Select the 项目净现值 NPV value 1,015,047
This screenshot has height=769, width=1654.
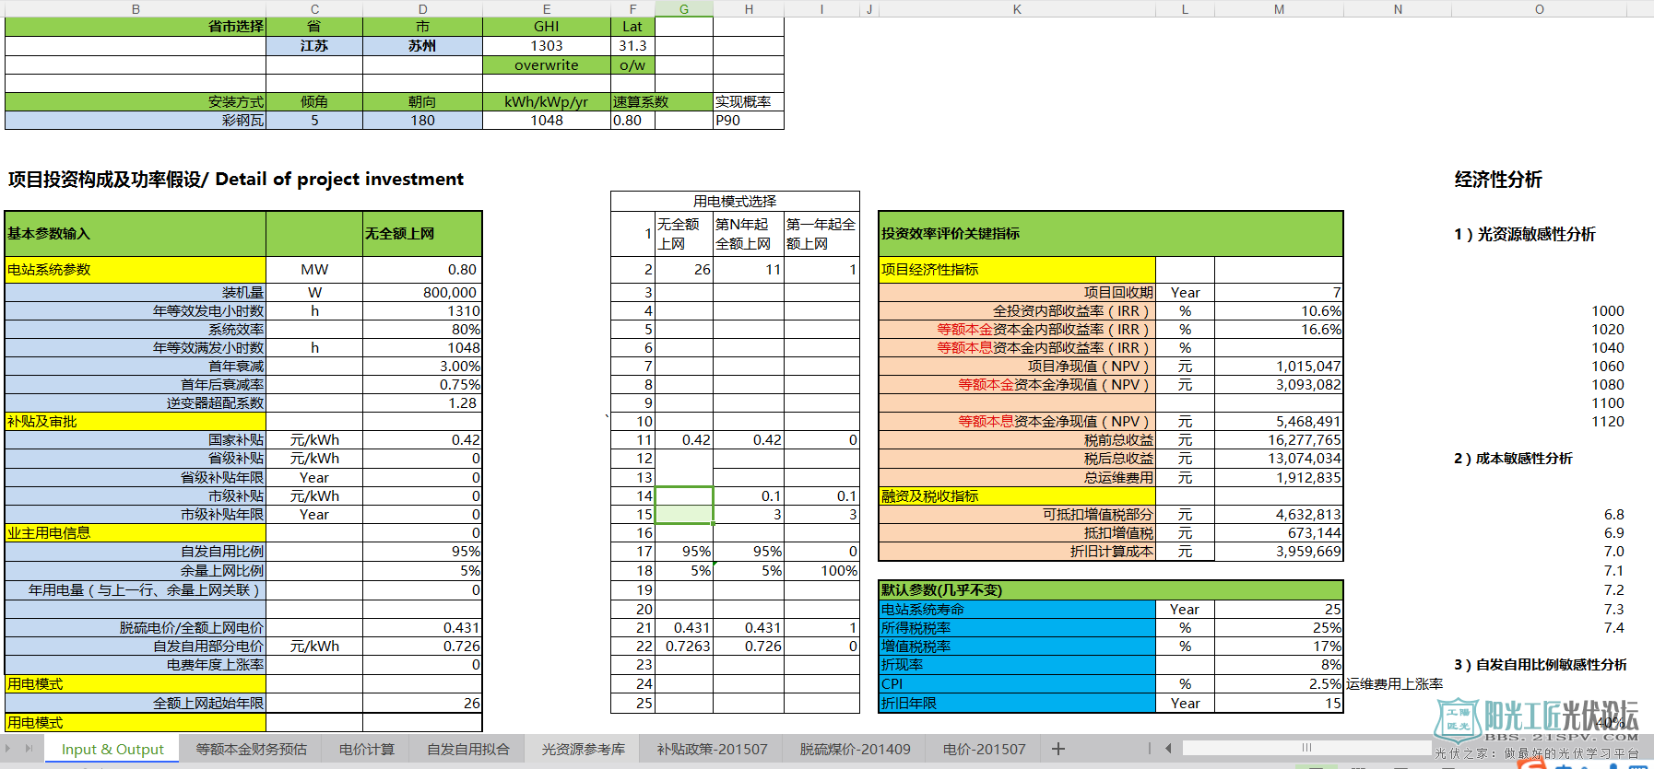coord(1279,367)
